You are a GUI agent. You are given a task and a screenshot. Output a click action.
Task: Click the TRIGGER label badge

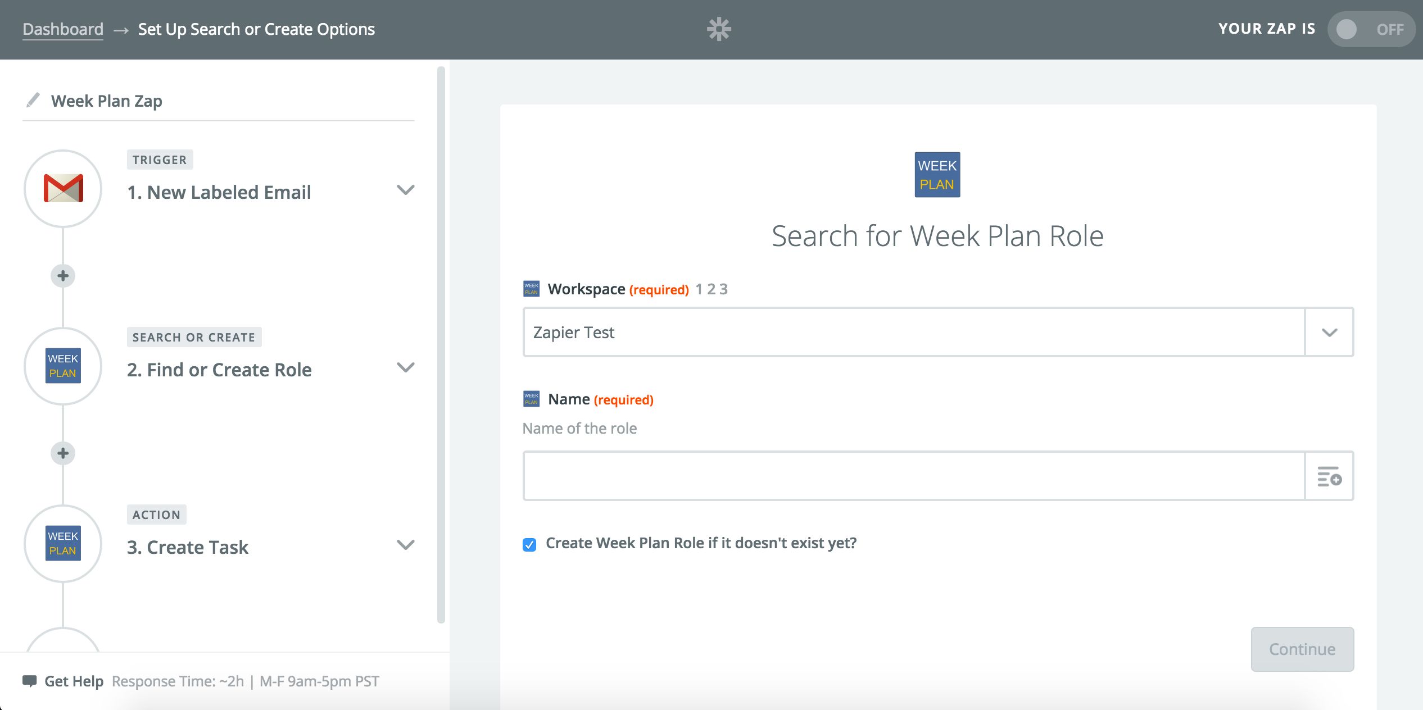tap(160, 160)
